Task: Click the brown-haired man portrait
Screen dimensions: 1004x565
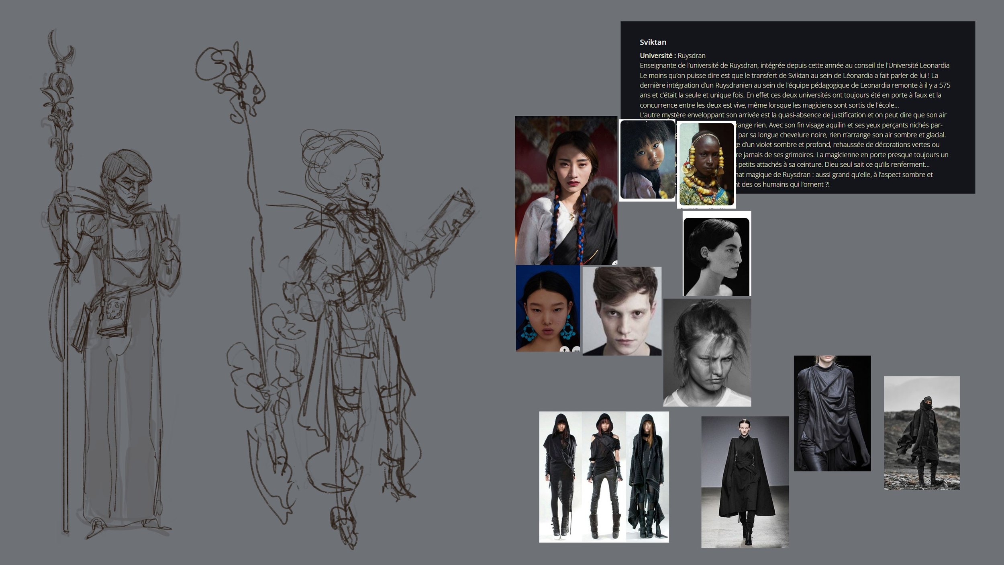Action: pos(622,311)
